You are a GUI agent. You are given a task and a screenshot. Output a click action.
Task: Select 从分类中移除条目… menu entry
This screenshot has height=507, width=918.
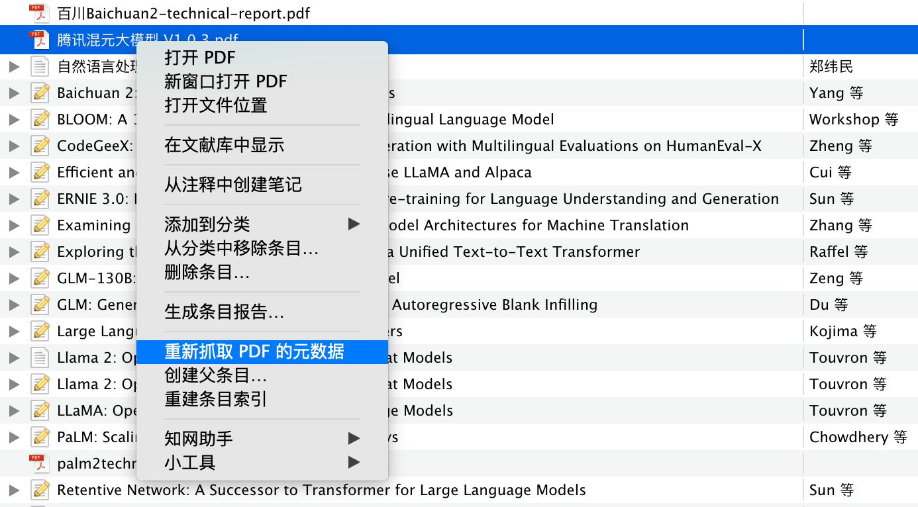pos(262,248)
